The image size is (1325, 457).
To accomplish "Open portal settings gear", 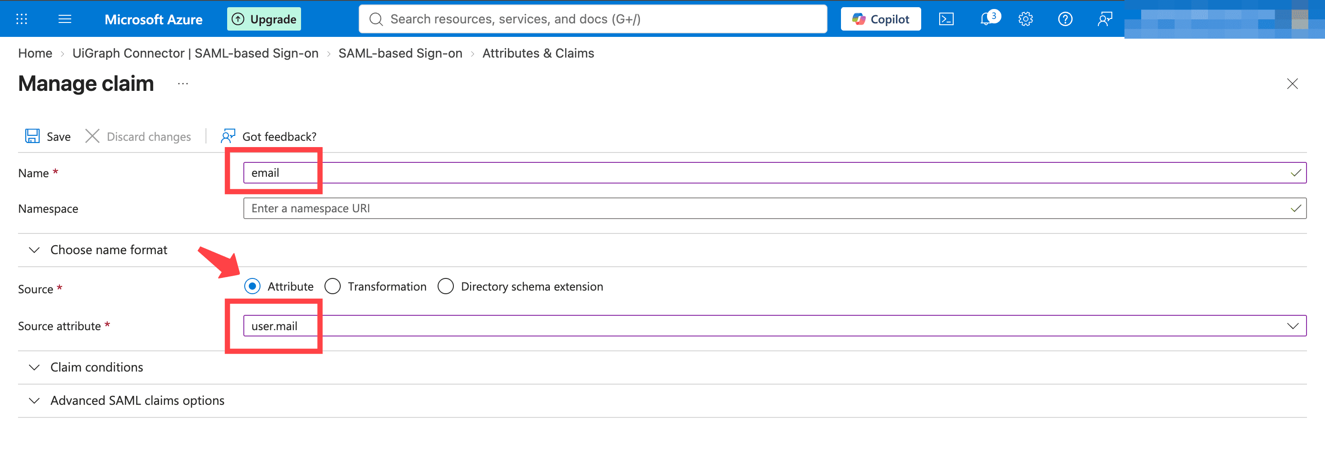I will [1025, 19].
